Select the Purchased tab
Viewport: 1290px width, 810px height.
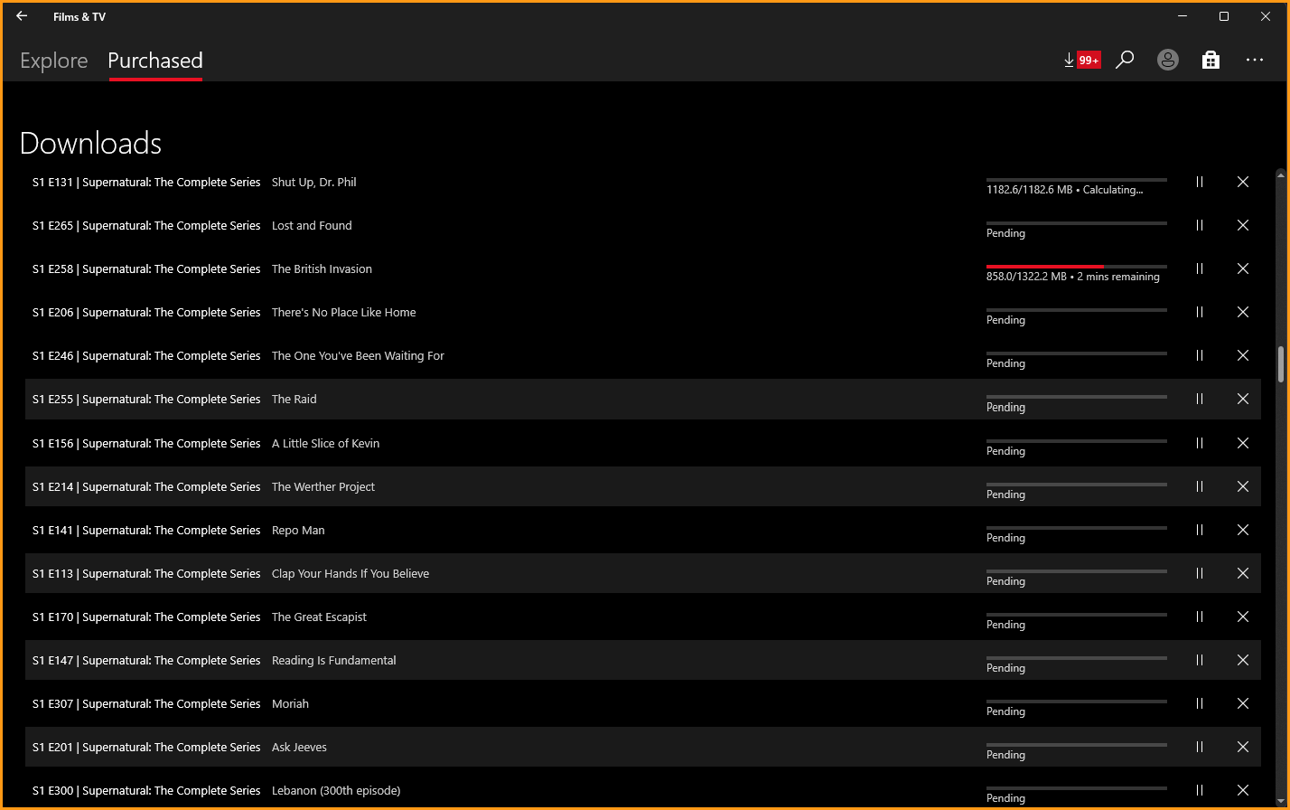click(x=155, y=61)
